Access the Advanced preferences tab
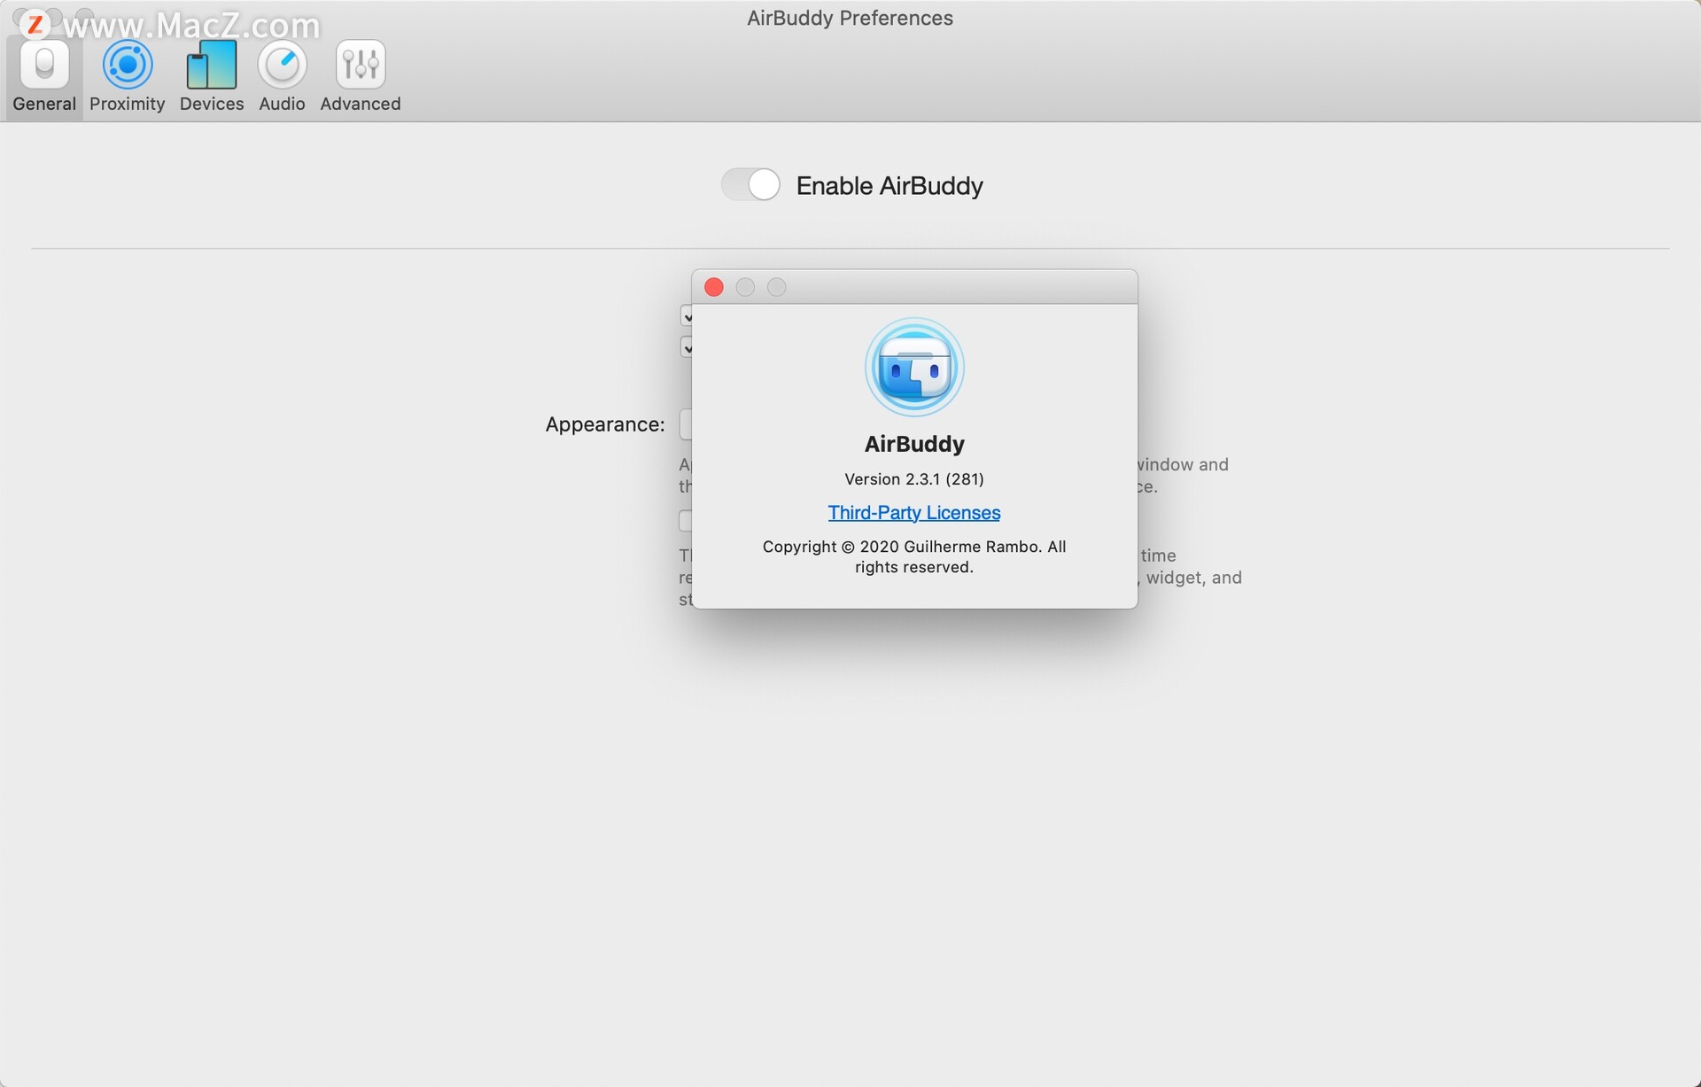1701x1087 pixels. point(360,77)
